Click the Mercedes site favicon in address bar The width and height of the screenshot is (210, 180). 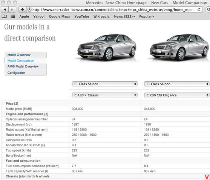point(29,10)
